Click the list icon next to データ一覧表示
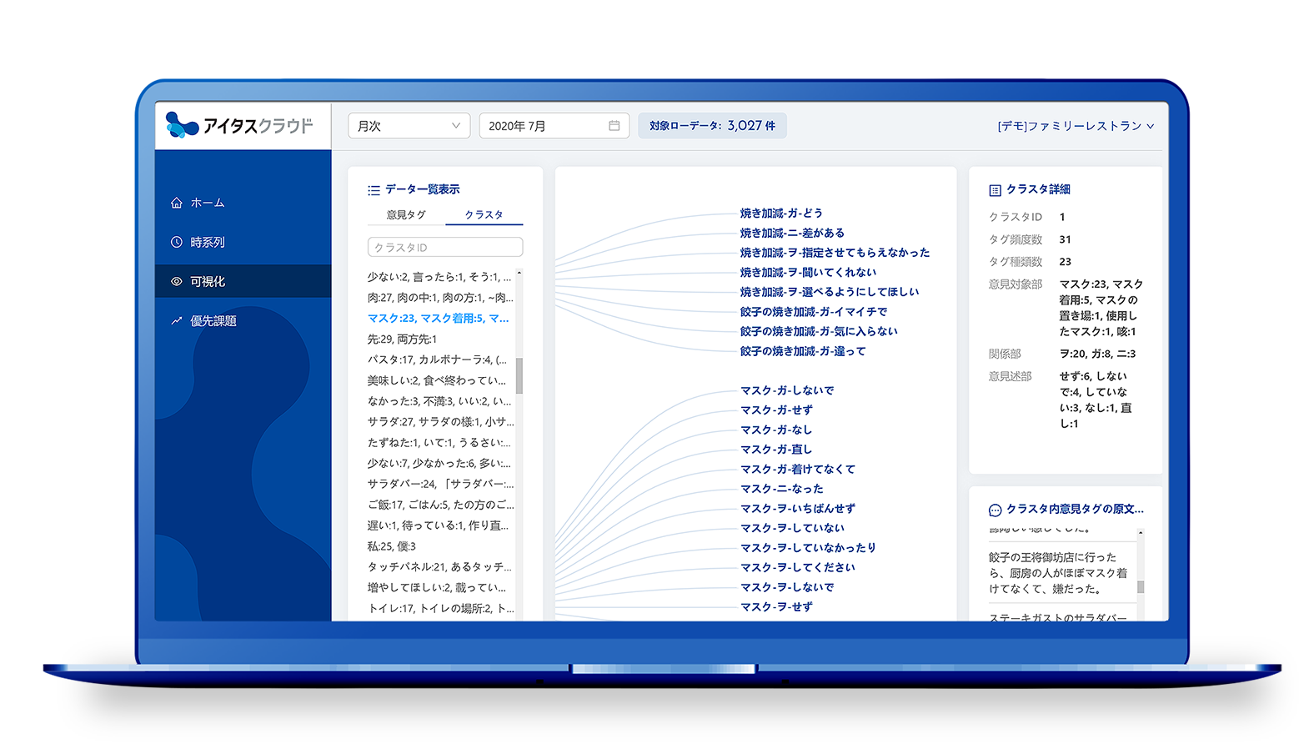Viewport: 1314px width, 754px height. (374, 190)
